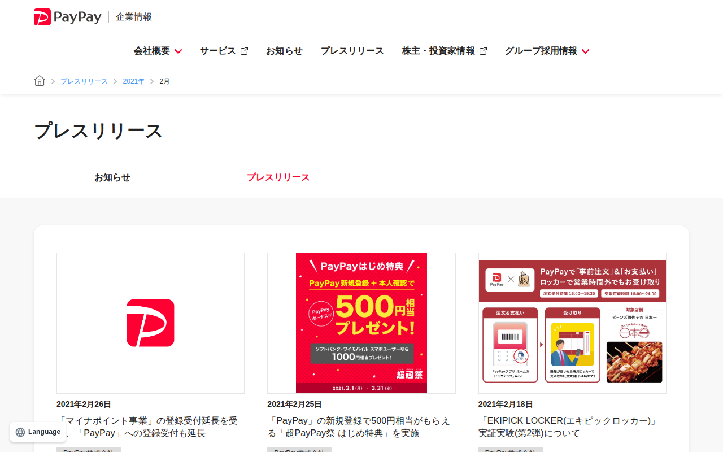Click the 2月 breadcrumb text
723x452 pixels.
pyautogui.click(x=164, y=81)
